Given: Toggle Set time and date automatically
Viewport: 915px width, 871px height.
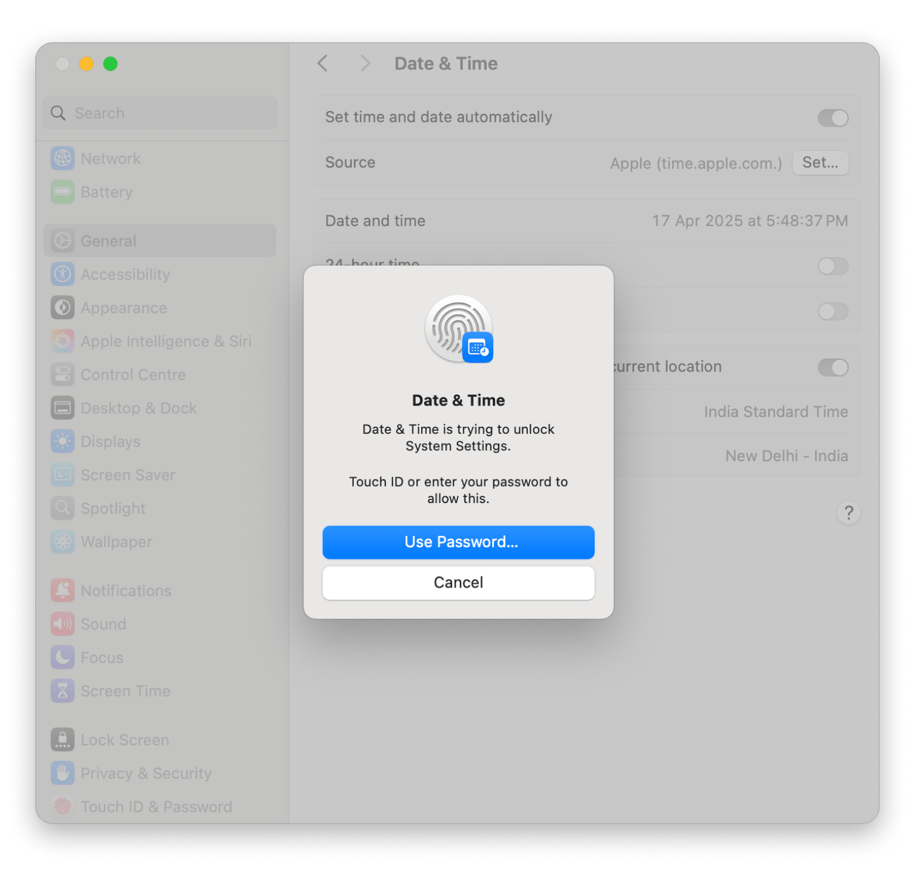Looking at the screenshot, I should 832,118.
